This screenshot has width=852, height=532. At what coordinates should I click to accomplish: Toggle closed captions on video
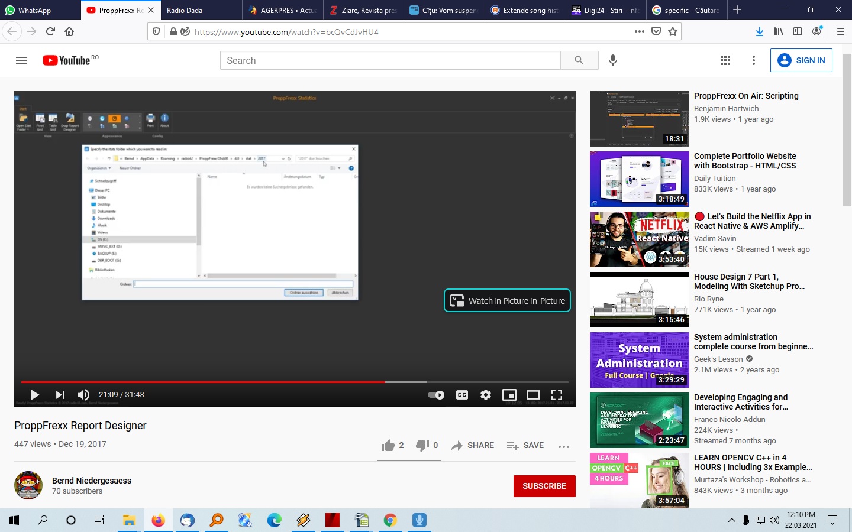[x=462, y=395]
